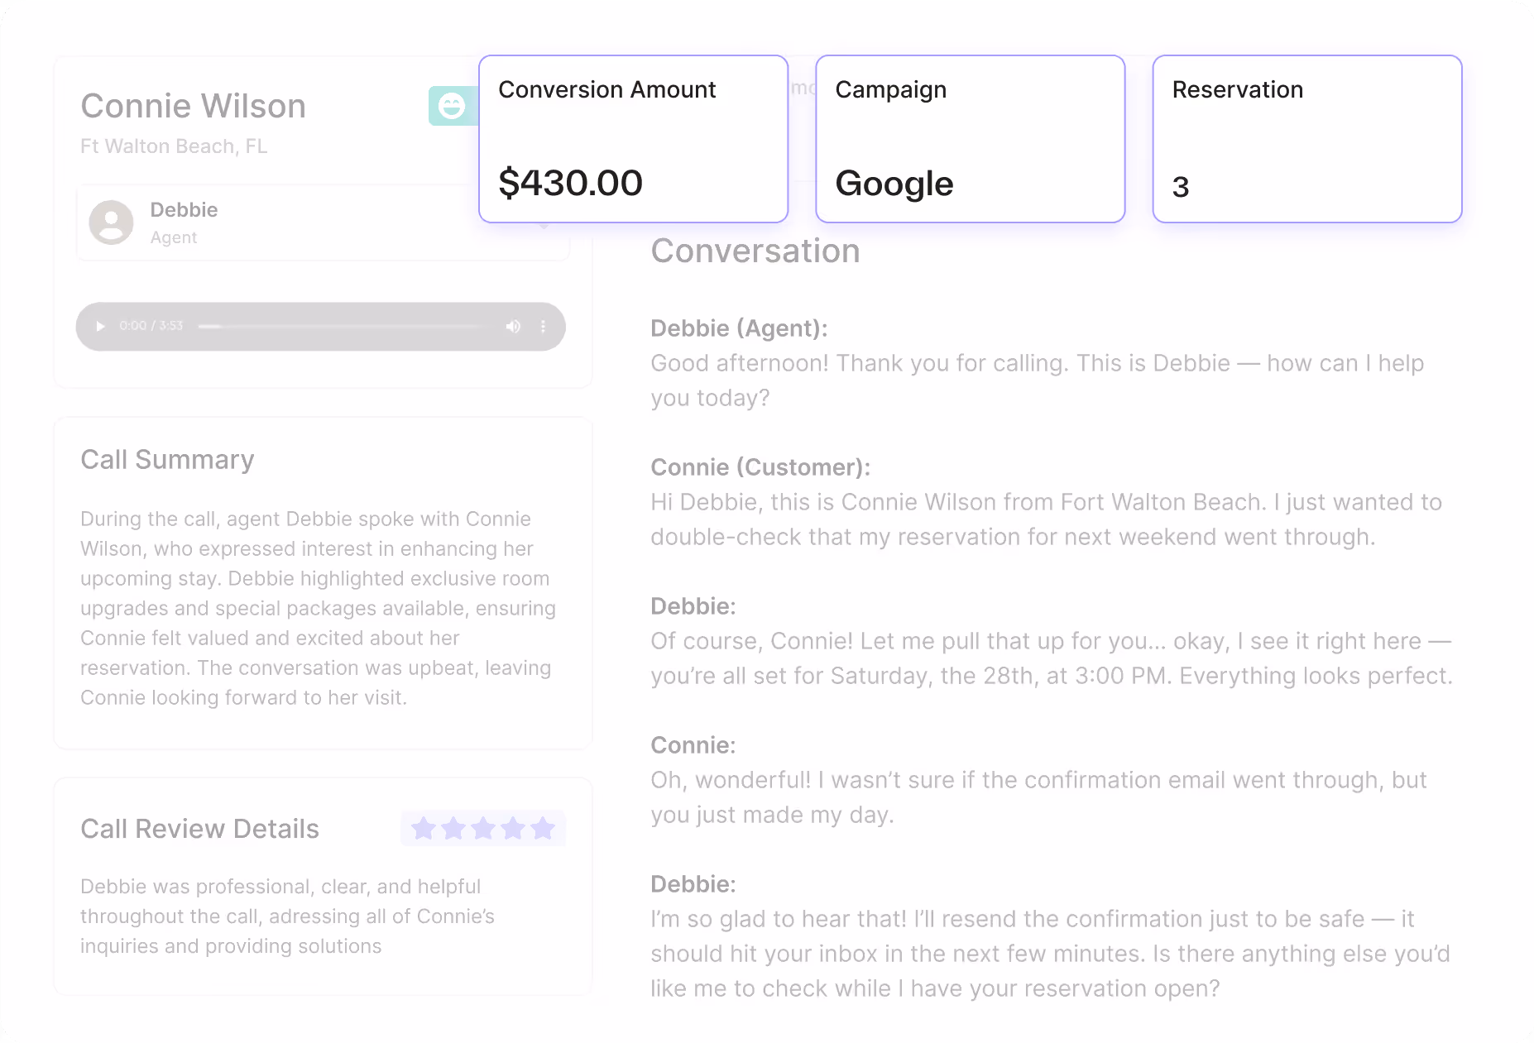Click the third rating star
Image resolution: width=1534 pixels, height=1043 pixels.
tap(483, 828)
